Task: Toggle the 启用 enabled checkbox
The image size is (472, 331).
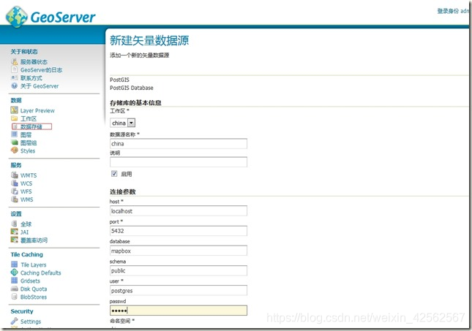Action: pos(114,173)
